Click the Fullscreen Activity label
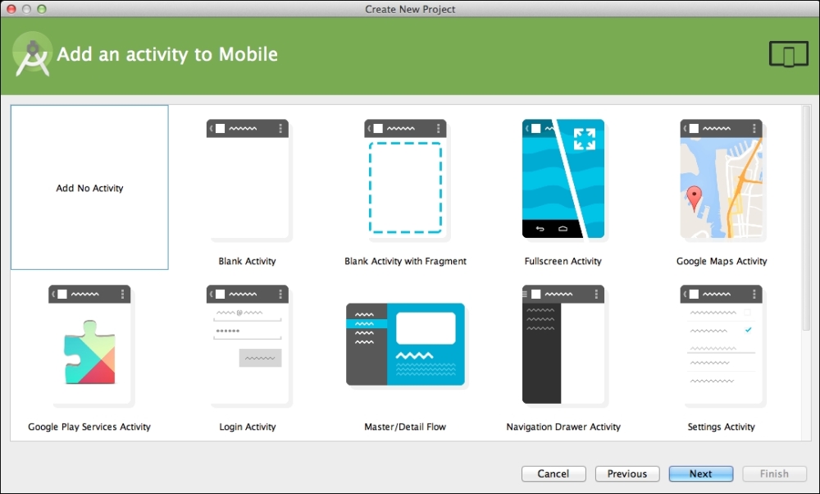Screen dimensions: 820x494 (563, 261)
